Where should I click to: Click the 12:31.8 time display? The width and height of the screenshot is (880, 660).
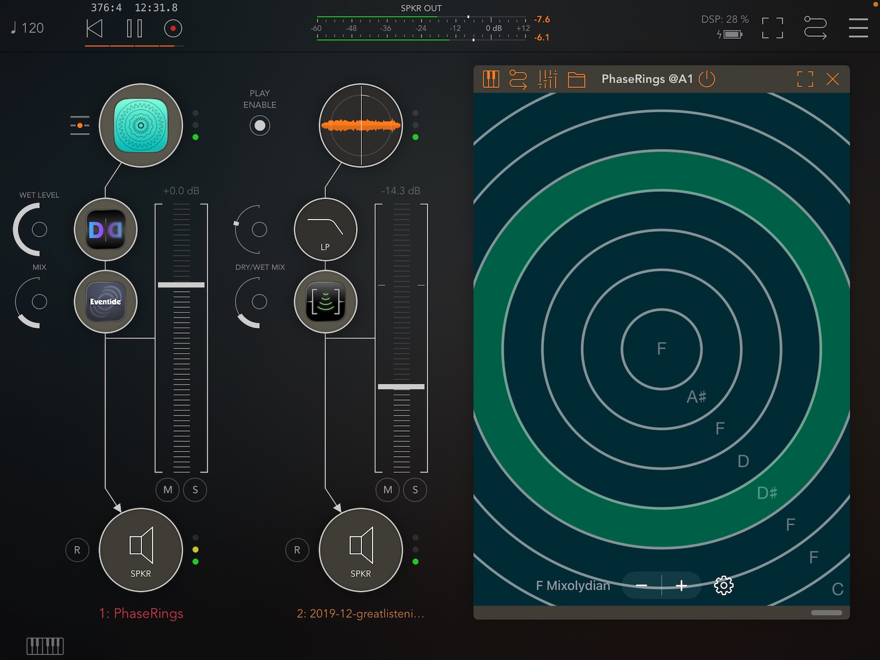(156, 8)
